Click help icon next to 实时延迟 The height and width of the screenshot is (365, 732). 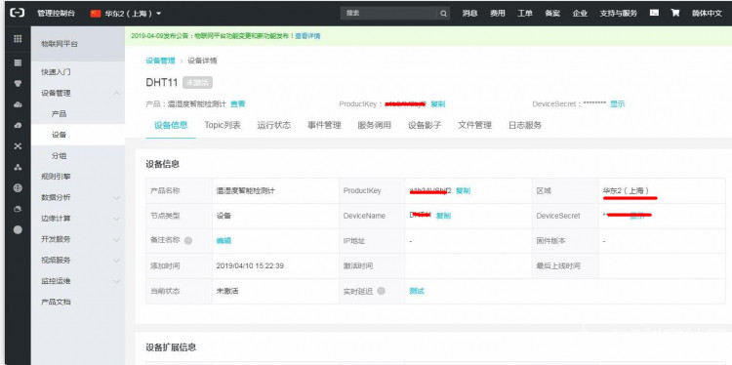coord(381,291)
